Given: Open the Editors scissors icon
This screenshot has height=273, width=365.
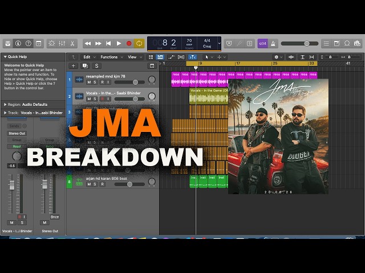Looking at the screenshot, I should point(72,43).
